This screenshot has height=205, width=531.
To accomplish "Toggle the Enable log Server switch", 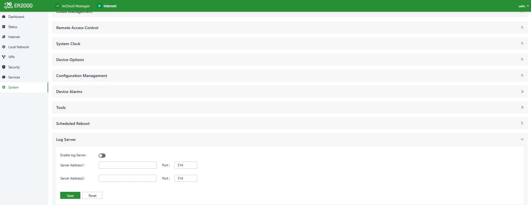I will tap(102, 156).
